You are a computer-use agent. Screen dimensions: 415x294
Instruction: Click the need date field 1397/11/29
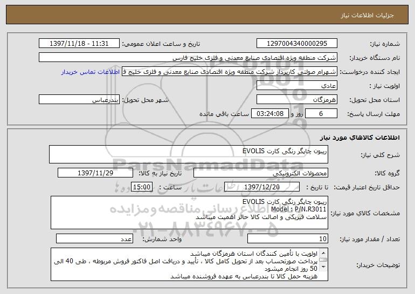[x=95, y=173]
